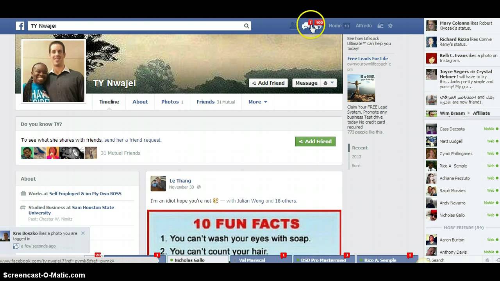
Task: Click the 10 Fun Facts post image
Action: 244,233
